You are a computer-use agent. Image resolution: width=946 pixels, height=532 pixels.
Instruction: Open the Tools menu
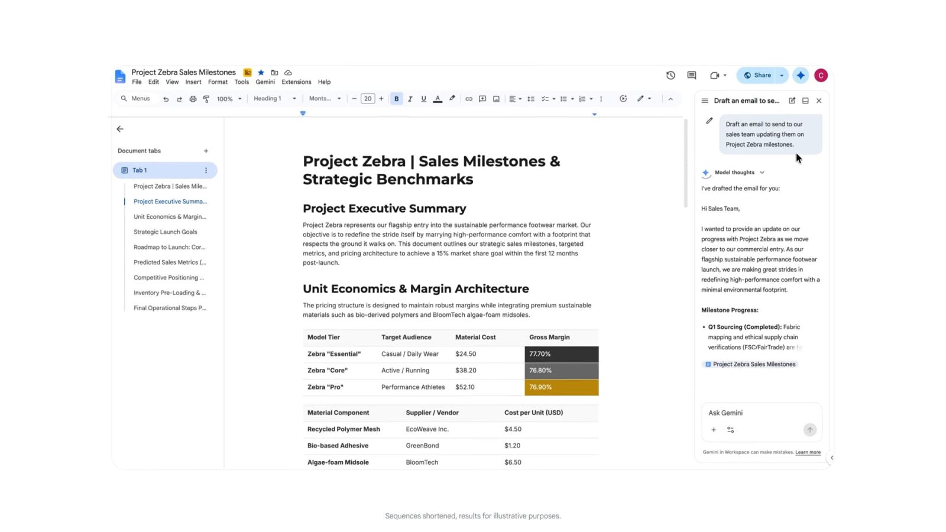(x=241, y=82)
